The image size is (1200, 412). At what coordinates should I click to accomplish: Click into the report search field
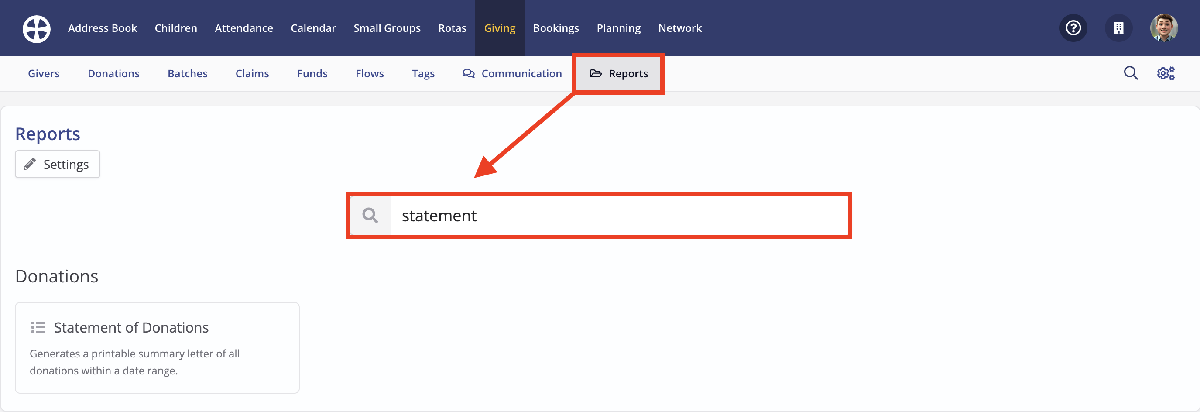619,215
